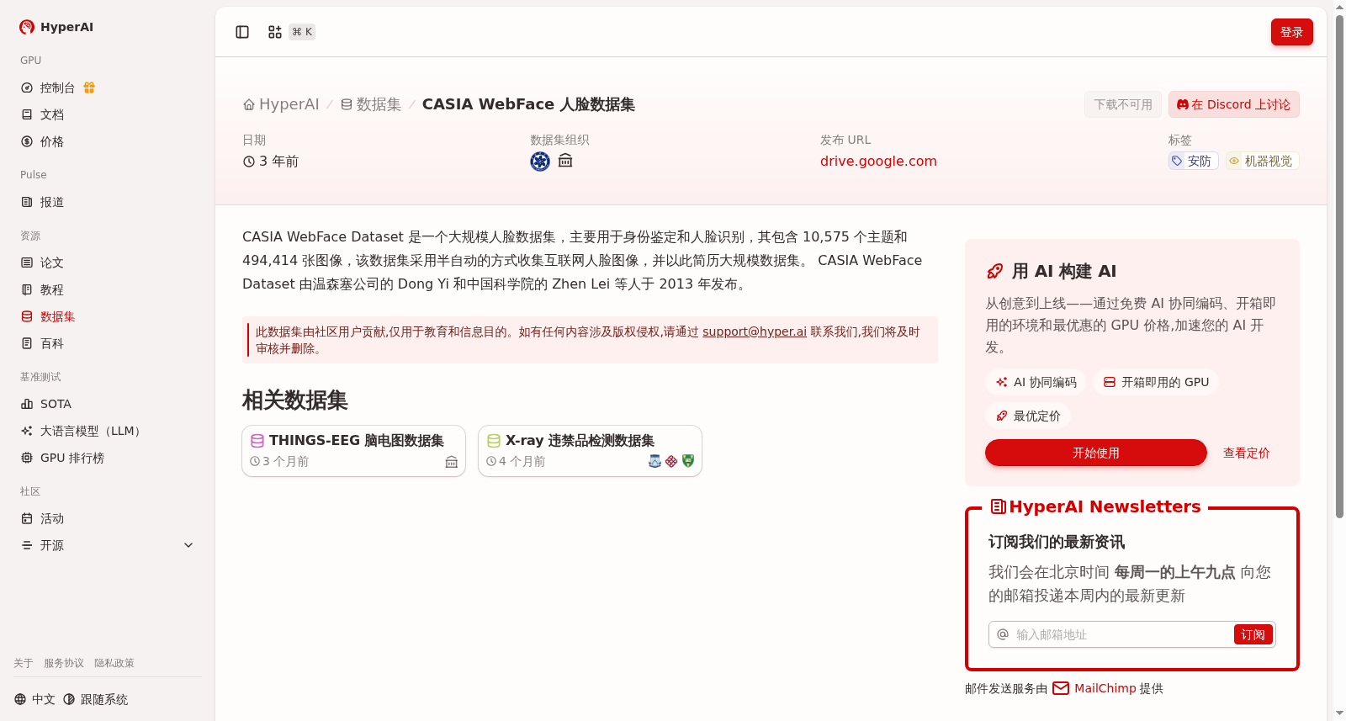Click the 订阅 button
The height and width of the screenshot is (721, 1346).
coord(1253,634)
